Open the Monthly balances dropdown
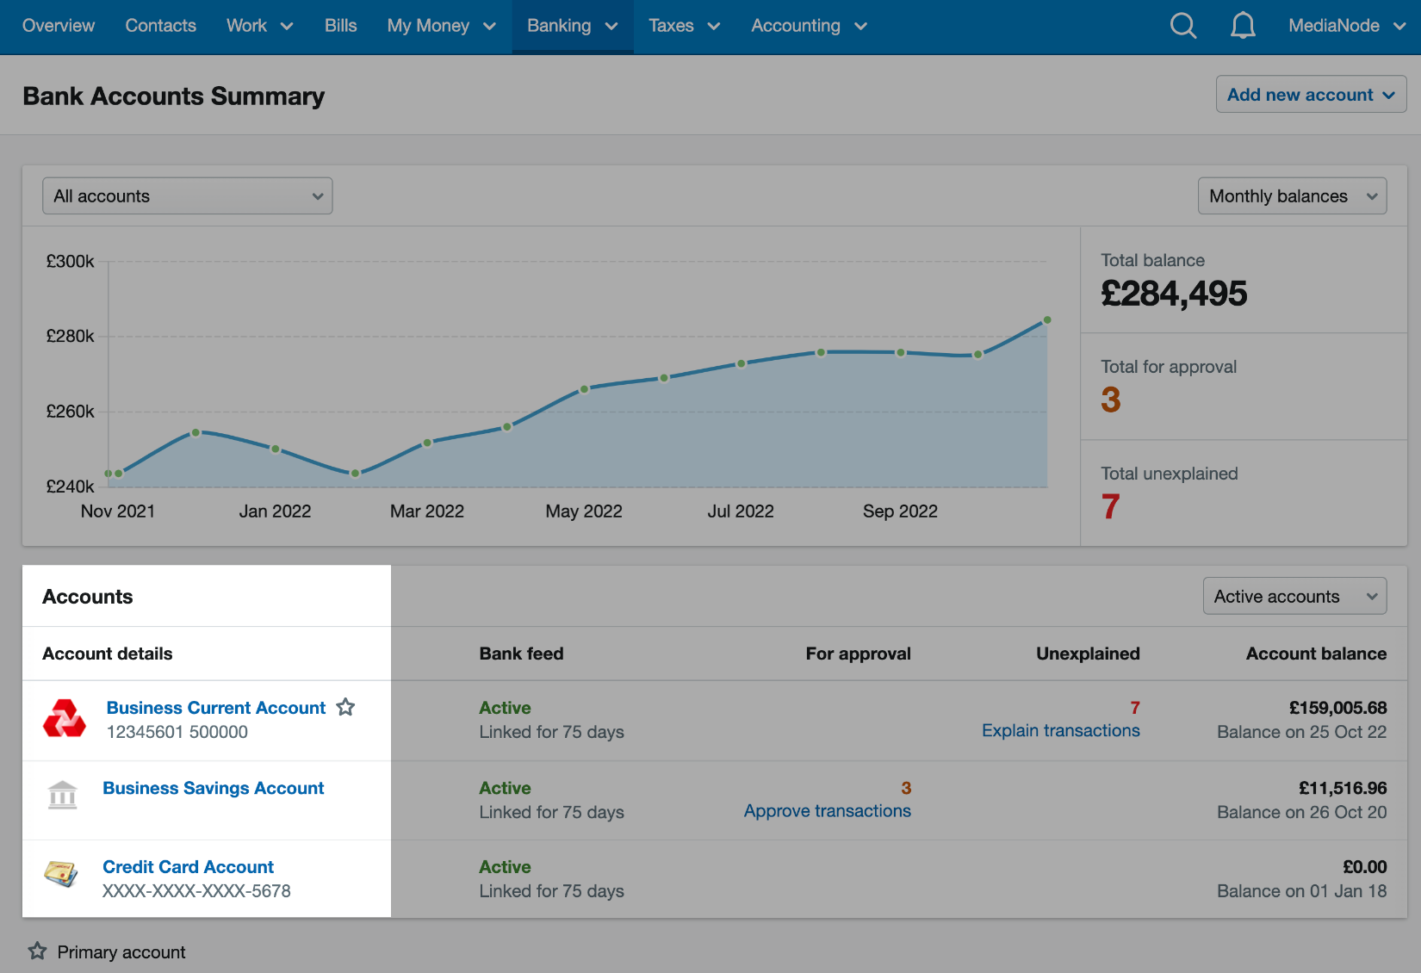This screenshot has width=1421, height=973. [1292, 196]
